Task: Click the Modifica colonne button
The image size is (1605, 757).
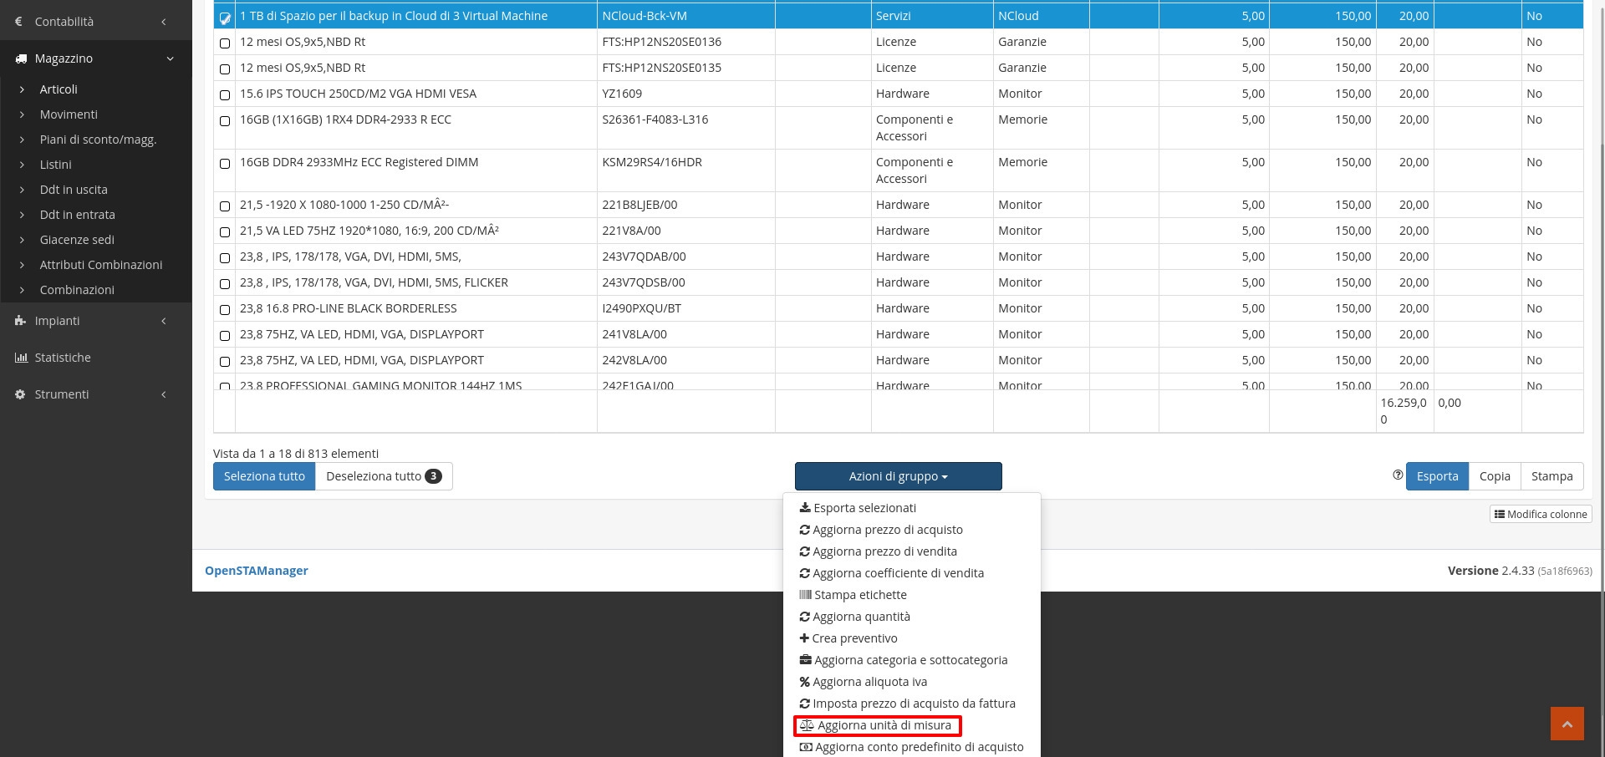Action: point(1540,515)
